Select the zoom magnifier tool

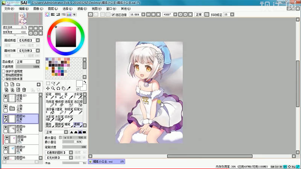(53, 88)
